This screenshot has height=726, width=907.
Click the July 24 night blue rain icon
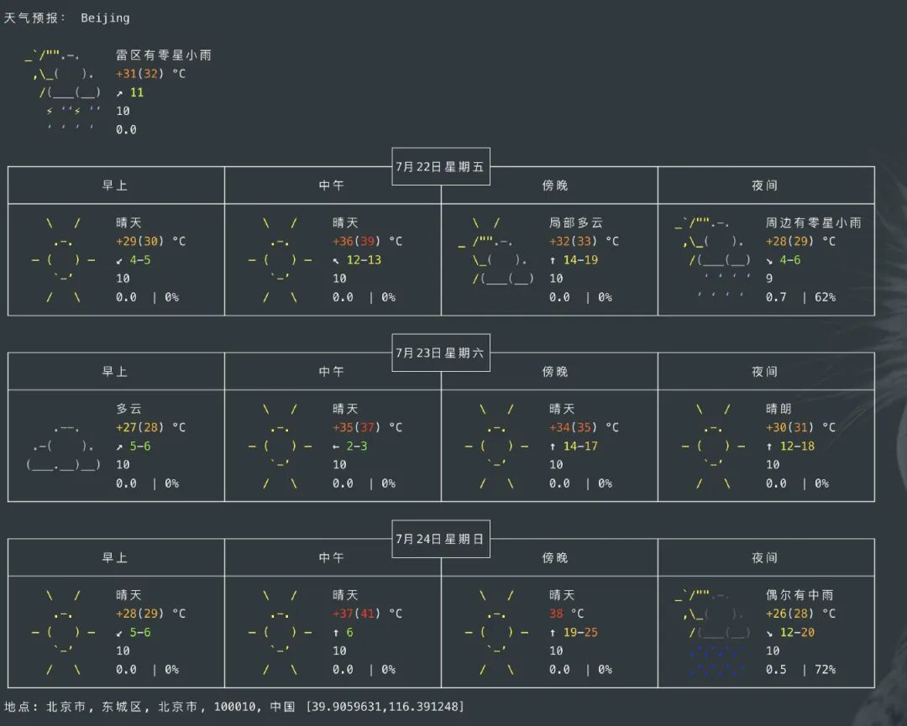click(x=714, y=633)
